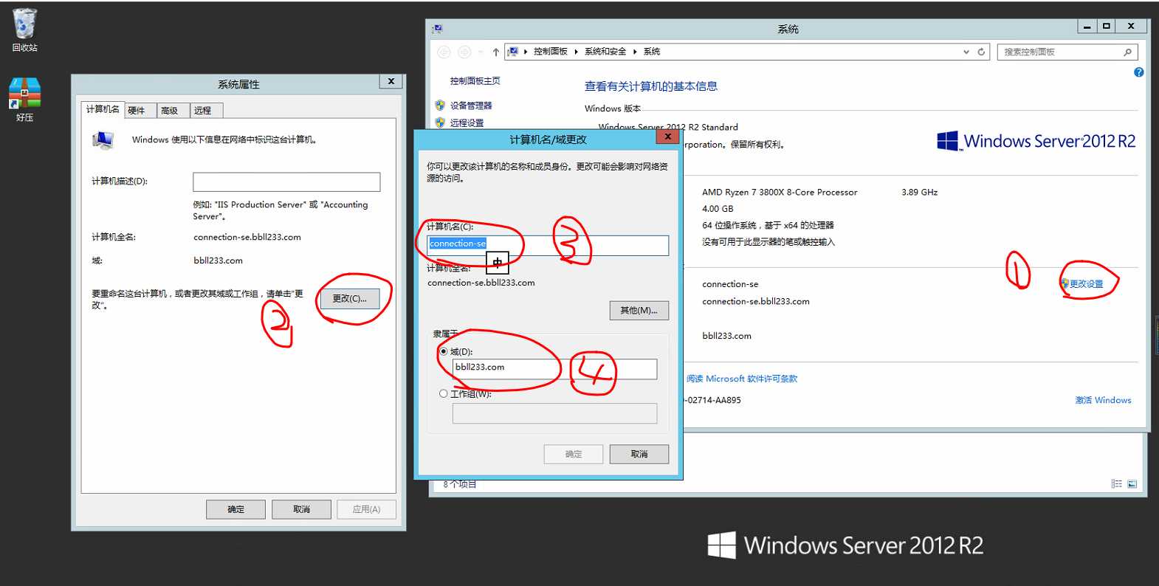Switch to 计算机名 tab
Image resolution: width=1159 pixels, height=586 pixels.
click(103, 109)
